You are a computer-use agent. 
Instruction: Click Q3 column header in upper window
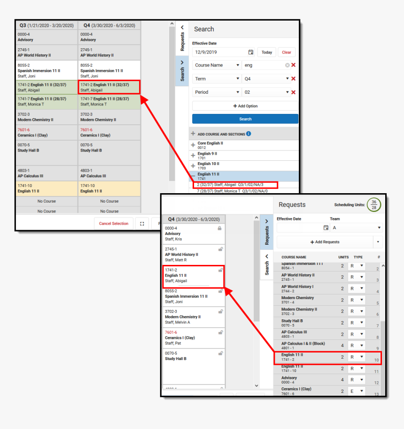pos(47,25)
